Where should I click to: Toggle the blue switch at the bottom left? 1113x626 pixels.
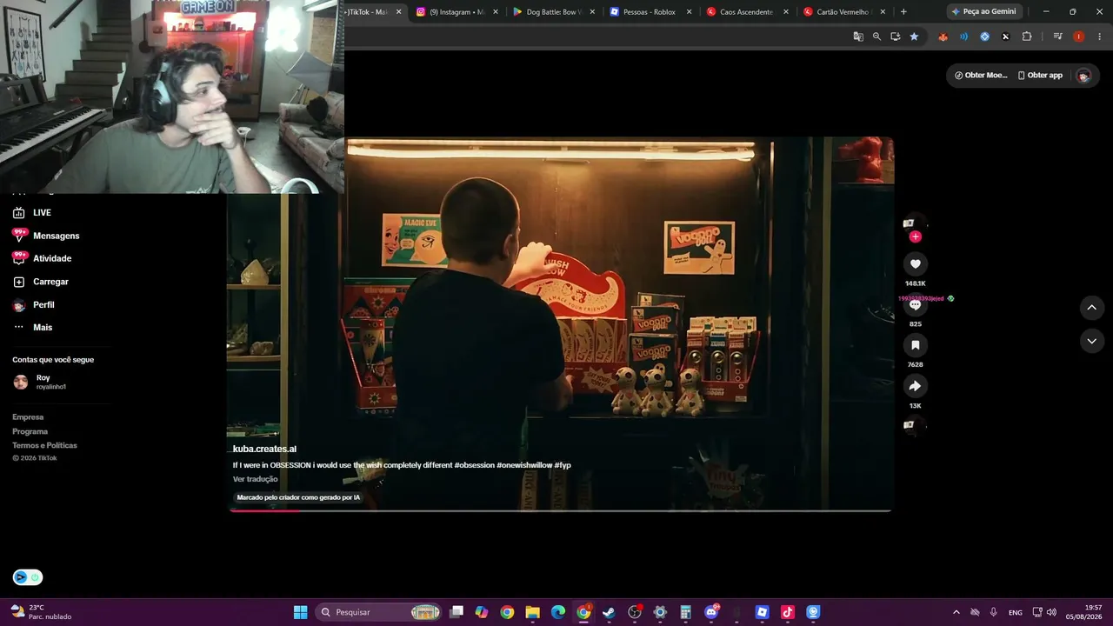27,577
